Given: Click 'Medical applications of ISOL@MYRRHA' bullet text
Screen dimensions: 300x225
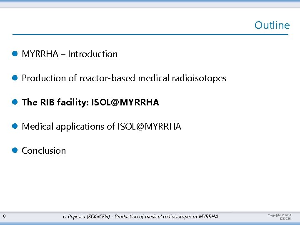Looking at the screenshot, I should 102,127.
